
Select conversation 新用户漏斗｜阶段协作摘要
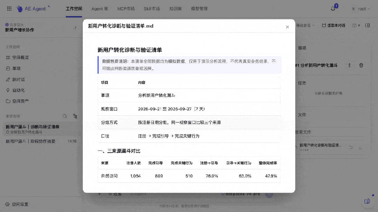click(x=41, y=141)
